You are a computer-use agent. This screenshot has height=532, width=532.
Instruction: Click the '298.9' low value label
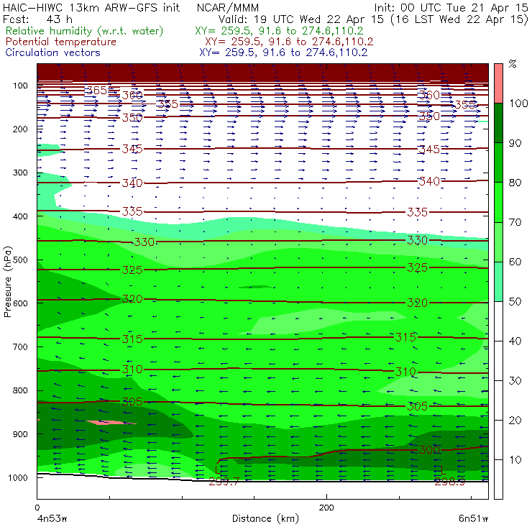(x=449, y=482)
